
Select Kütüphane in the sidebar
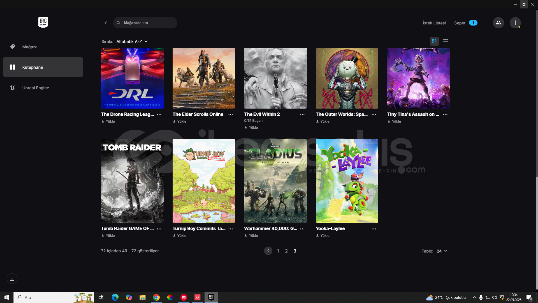coord(43,67)
